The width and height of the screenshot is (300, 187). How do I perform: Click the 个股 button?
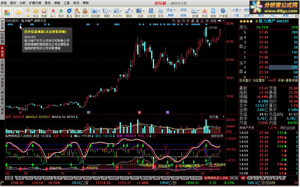click(236, 15)
